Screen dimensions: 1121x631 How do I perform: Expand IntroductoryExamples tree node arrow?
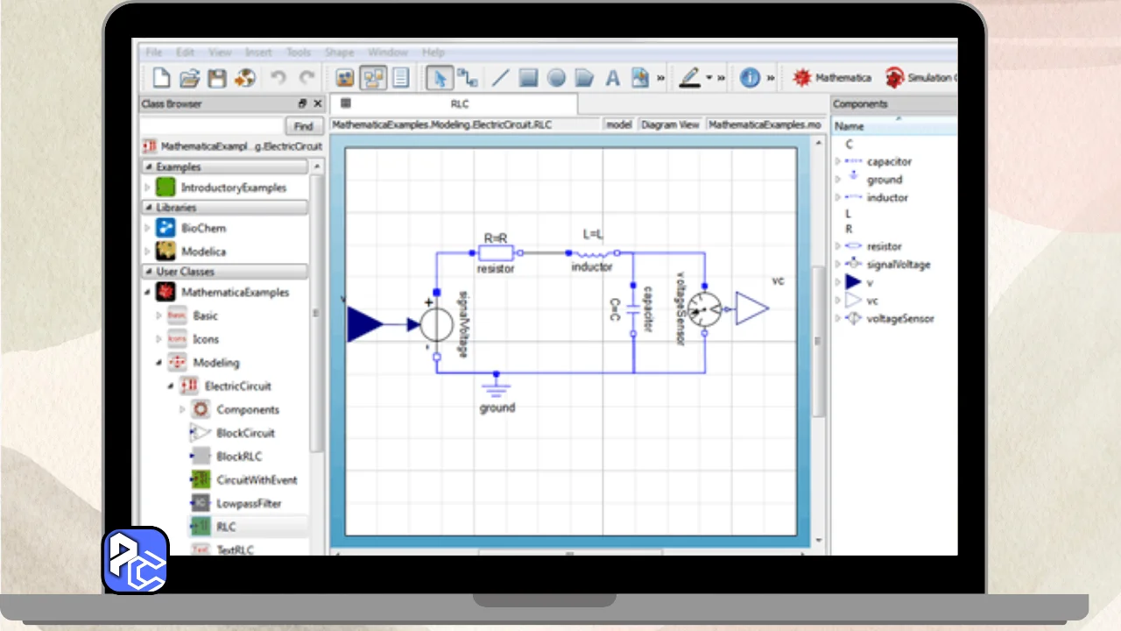pyautogui.click(x=147, y=188)
